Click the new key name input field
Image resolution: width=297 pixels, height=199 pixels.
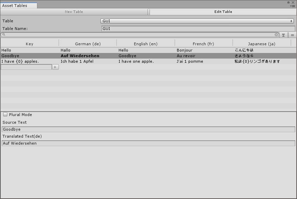[x=26, y=67]
